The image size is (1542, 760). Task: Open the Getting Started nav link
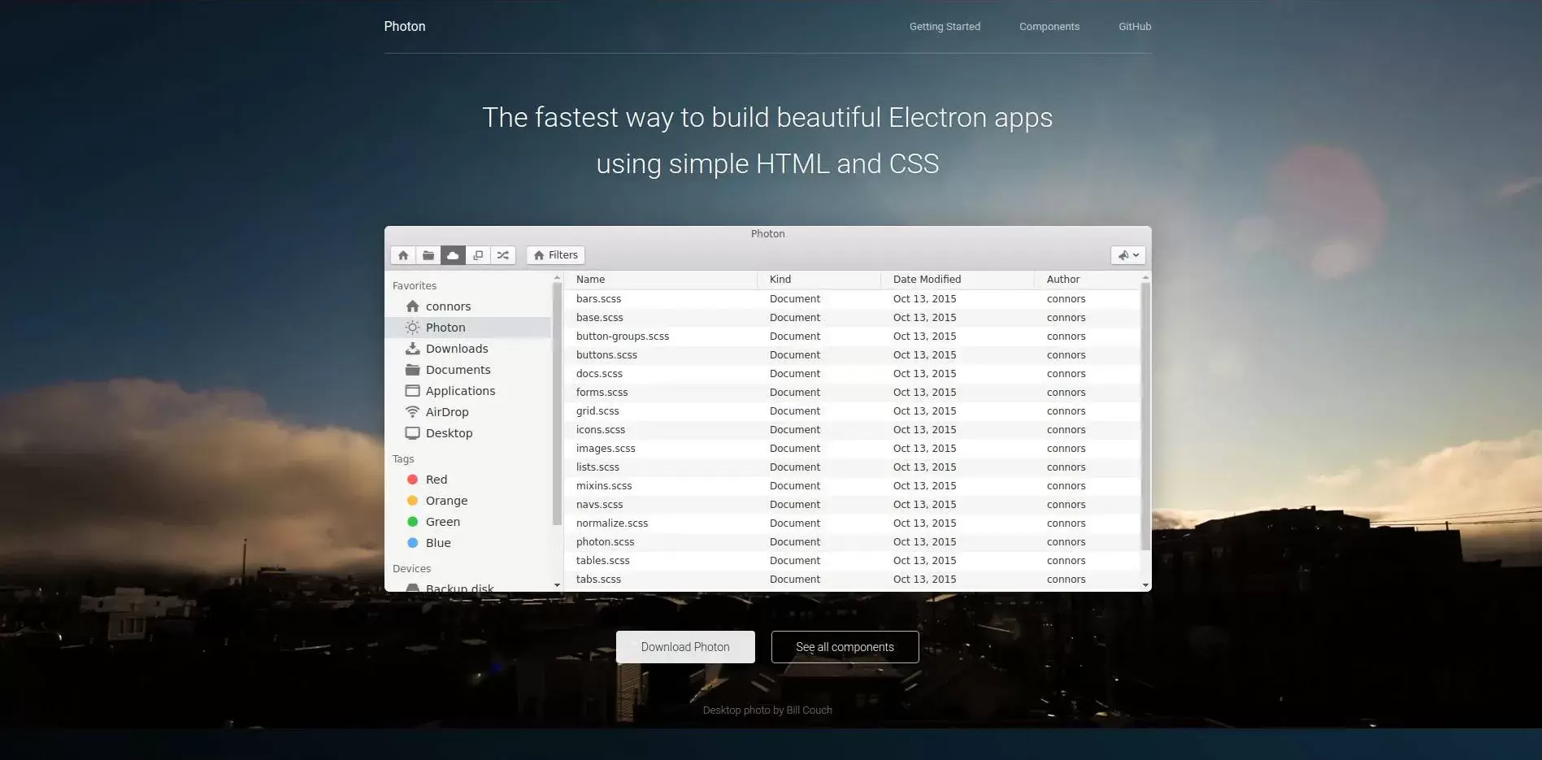[945, 27]
